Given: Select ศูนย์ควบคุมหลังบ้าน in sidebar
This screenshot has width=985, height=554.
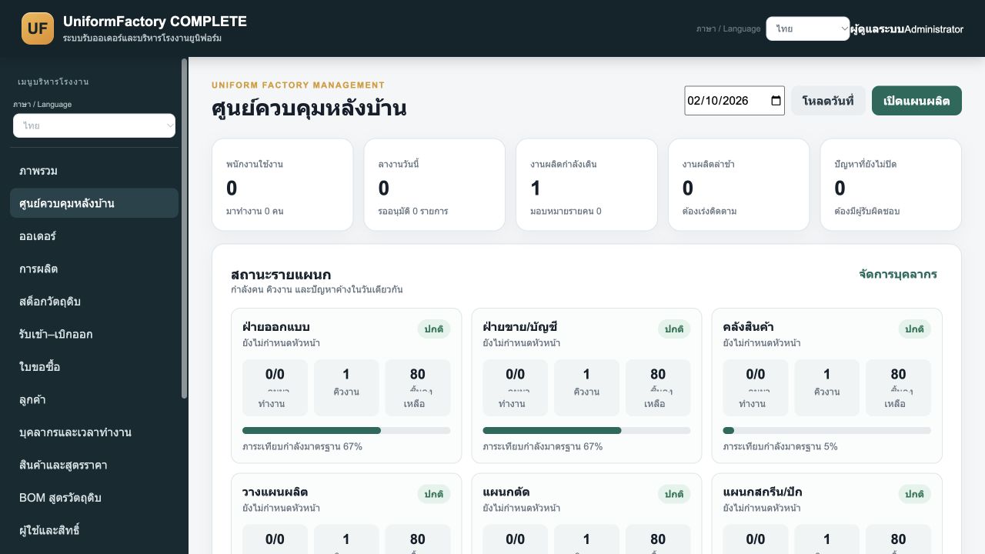Looking at the screenshot, I should [x=94, y=203].
